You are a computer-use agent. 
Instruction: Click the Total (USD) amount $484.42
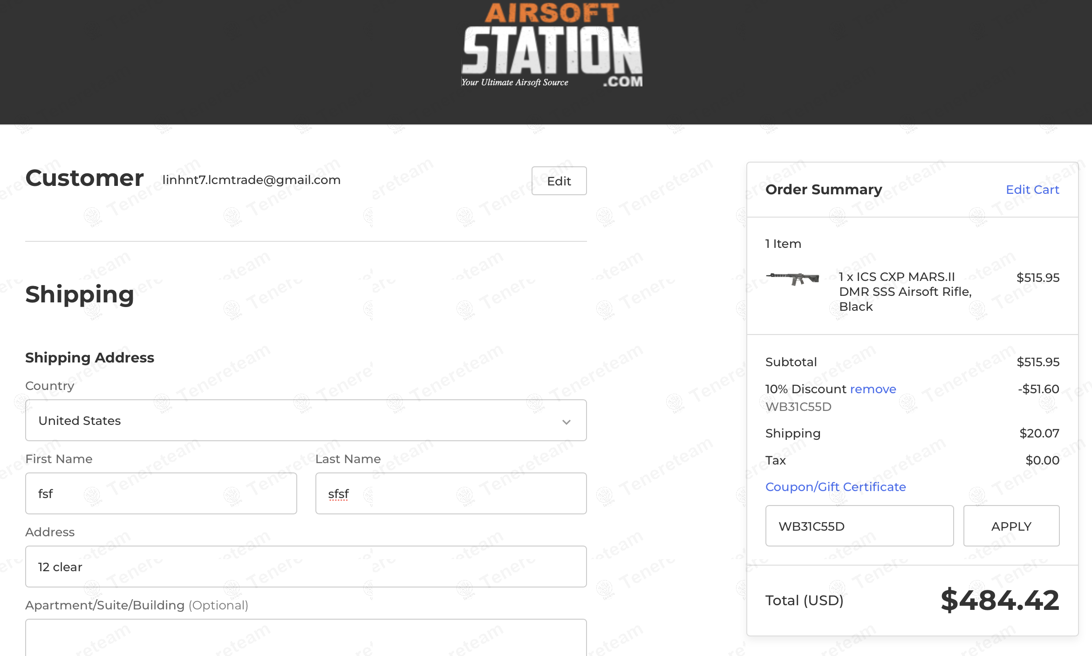(x=999, y=600)
